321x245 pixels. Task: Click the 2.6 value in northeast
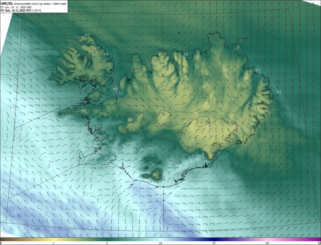pos(224,70)
